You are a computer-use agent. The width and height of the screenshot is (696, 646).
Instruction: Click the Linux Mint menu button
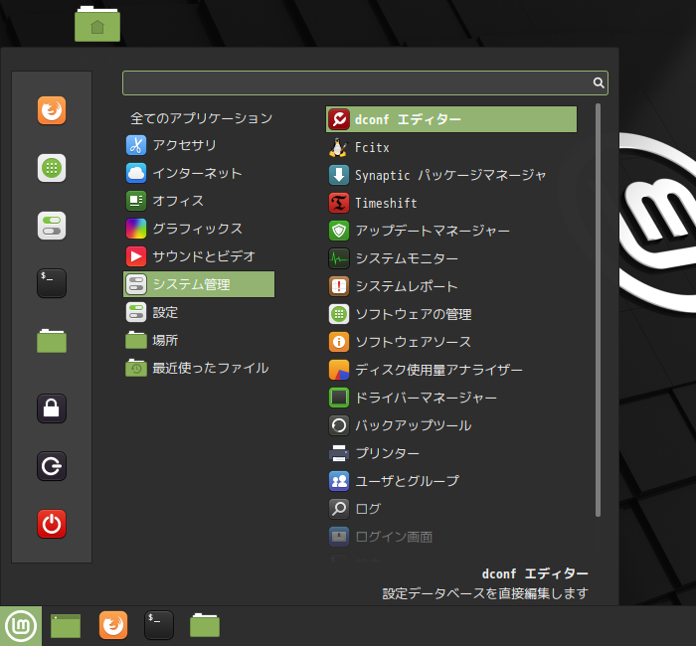click(21, 626)
